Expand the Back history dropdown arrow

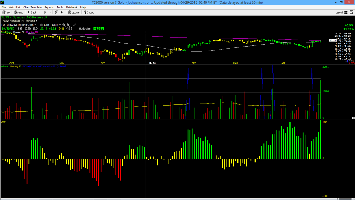click(40, 12)
